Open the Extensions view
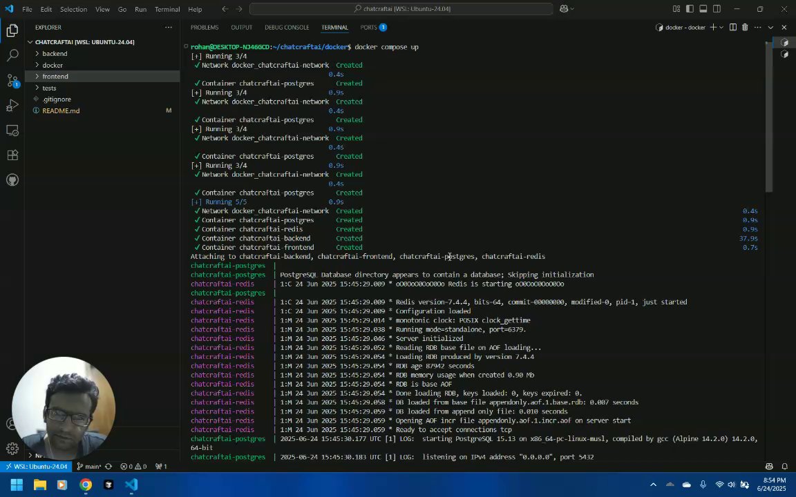Image resolution: width=796 pixels, height=497 pixels. (x=12, y=155)
